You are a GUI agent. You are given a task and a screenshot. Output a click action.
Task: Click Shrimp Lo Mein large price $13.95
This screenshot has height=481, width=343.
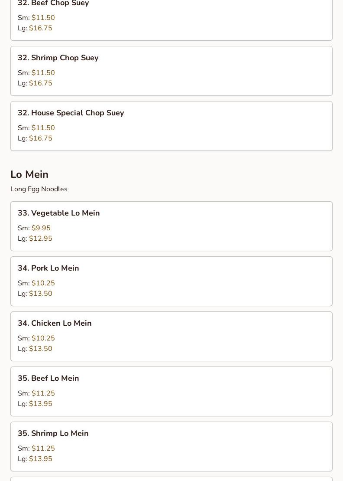click(x=40, y=458)
